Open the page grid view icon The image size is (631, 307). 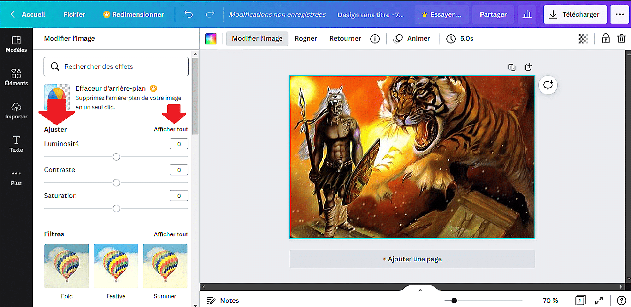coord(580,300)
